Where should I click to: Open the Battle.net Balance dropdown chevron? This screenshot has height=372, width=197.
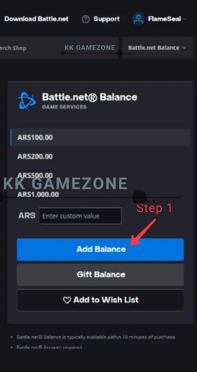pyautogui.click(x=184, y=48)
